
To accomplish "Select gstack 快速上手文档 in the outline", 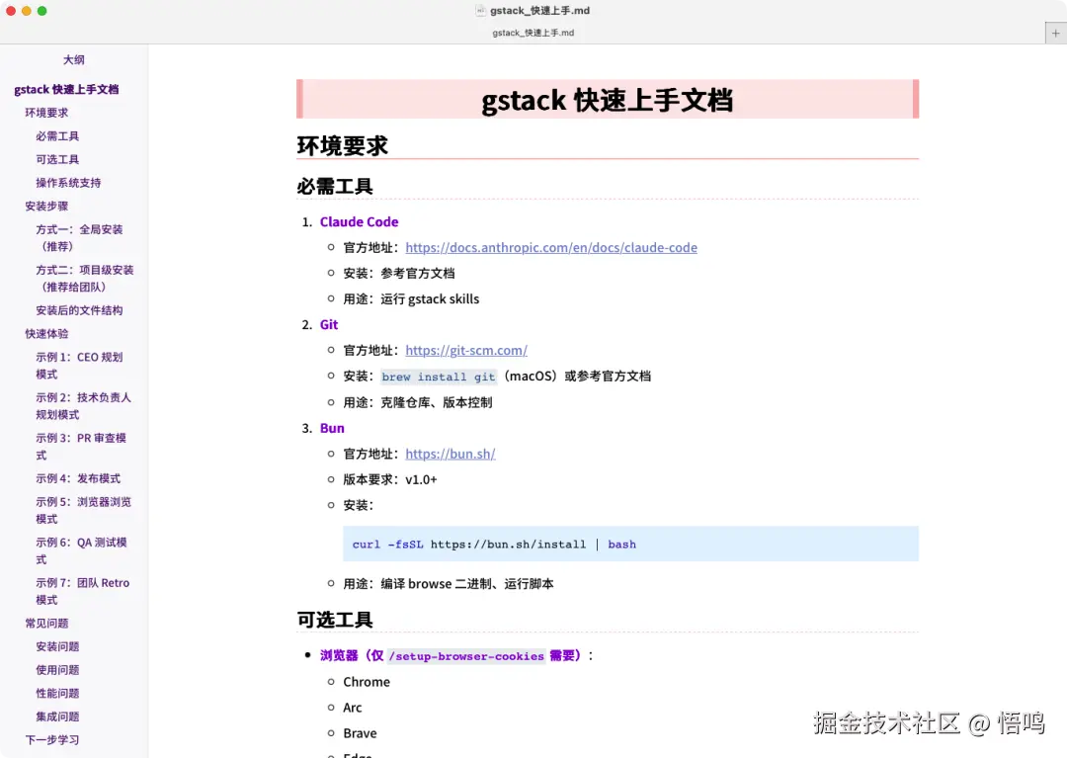I will coord(66,89).
